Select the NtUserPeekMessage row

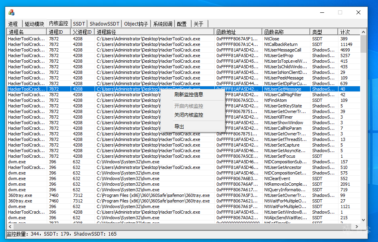point(184,78)
